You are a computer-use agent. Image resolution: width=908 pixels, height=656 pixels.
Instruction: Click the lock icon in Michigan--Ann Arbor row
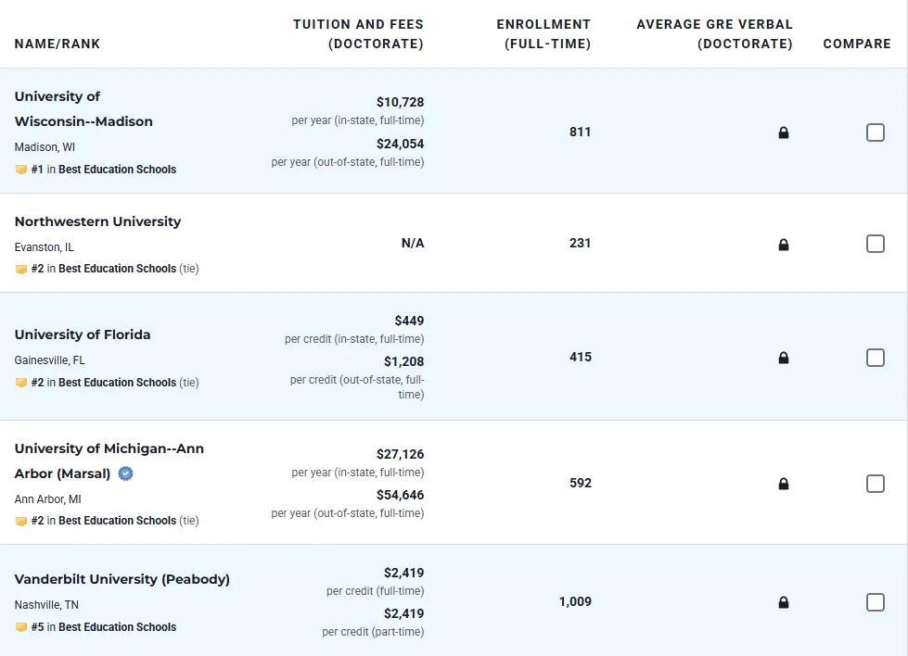click(784, 484)
